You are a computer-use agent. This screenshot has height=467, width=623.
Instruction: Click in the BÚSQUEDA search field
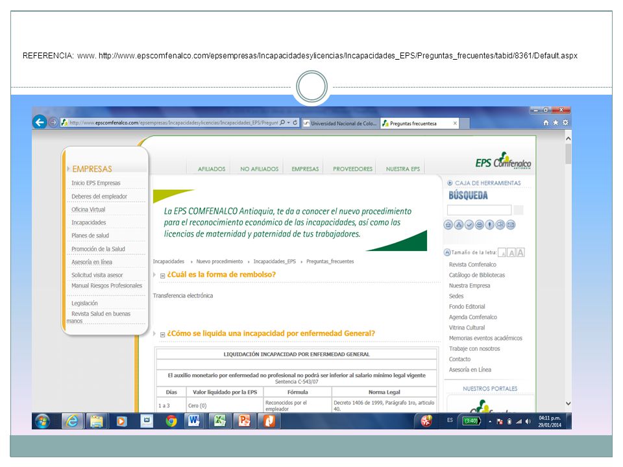[x=479, y=210]
